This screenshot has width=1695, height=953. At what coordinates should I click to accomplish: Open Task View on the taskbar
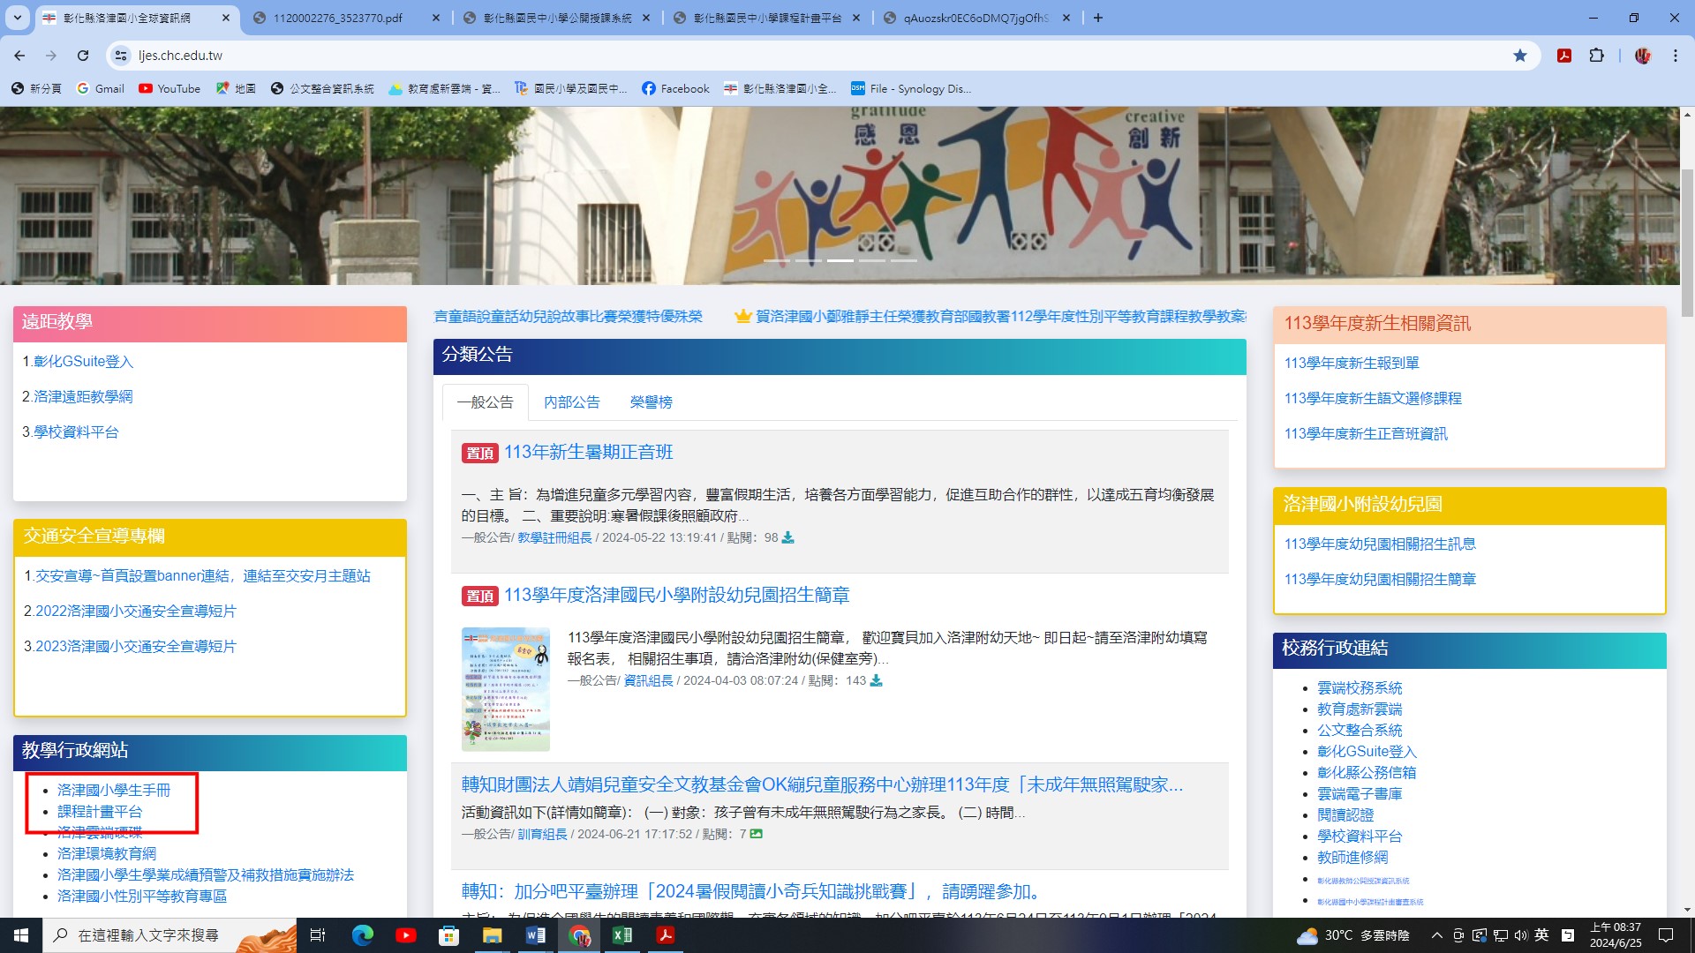pos(318,935)
